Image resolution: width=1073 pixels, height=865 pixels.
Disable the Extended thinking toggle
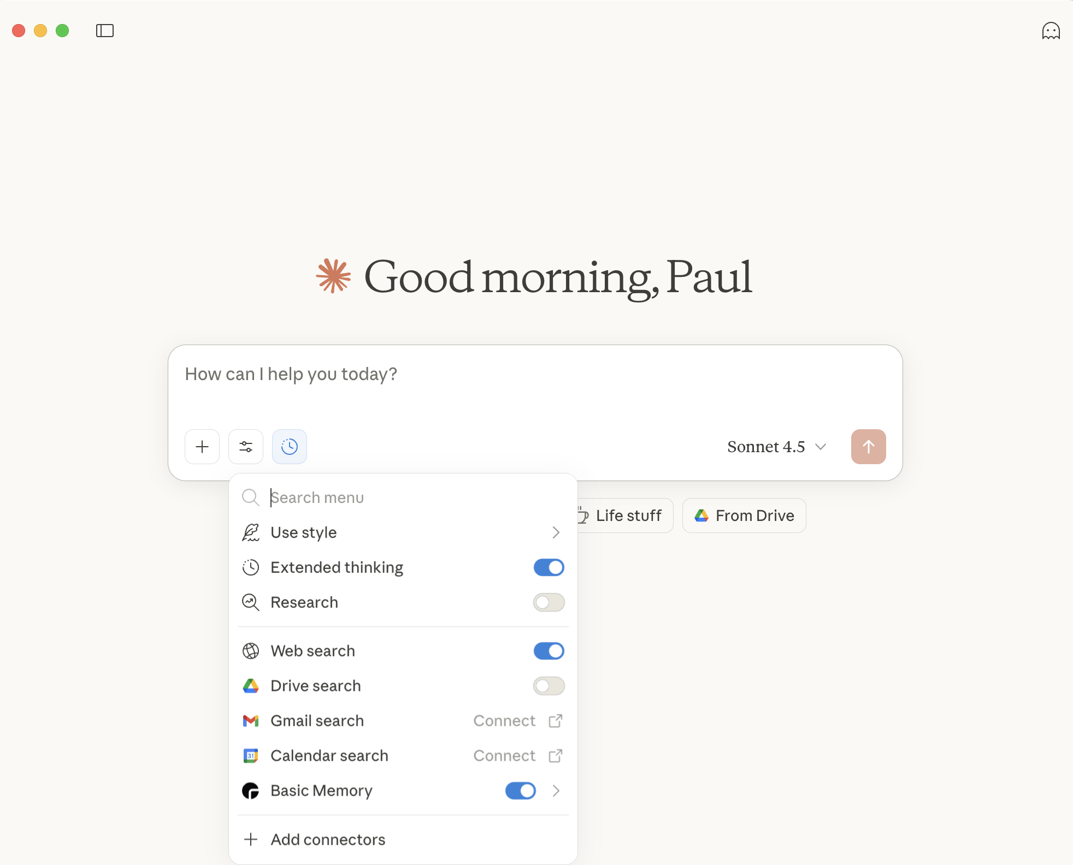[x=549, y=567]
